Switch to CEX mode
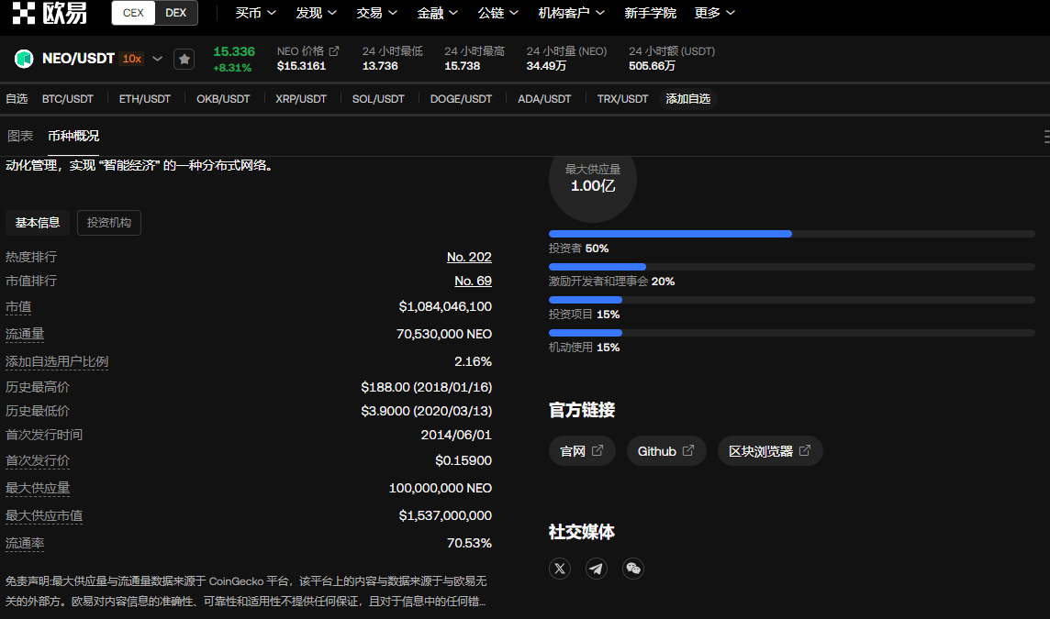This screenshot has height=619, width=1050. click(x=133, y=13)
